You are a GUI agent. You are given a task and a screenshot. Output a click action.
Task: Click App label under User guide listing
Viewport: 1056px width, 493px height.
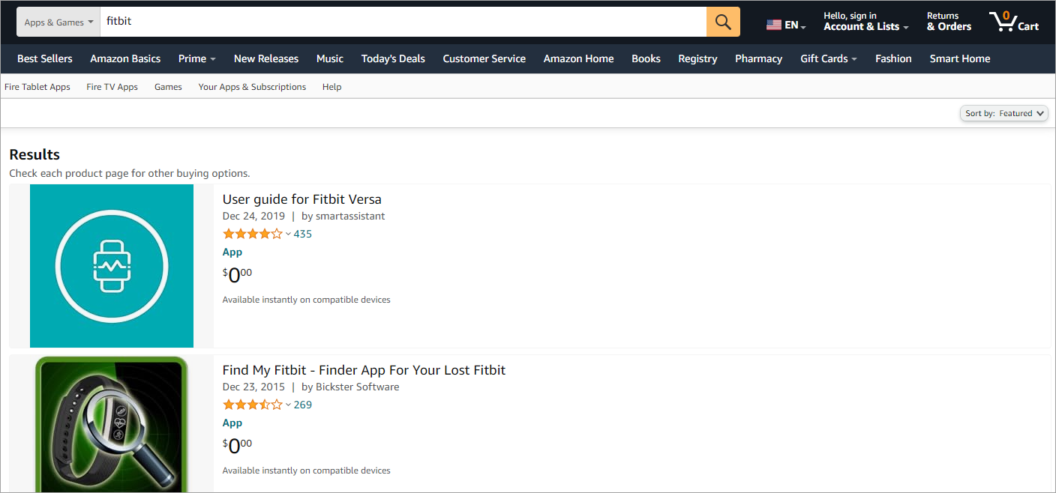click(232, 252)
